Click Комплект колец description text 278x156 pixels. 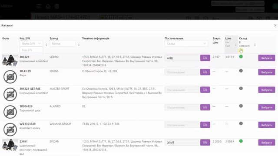click(30, 128)
